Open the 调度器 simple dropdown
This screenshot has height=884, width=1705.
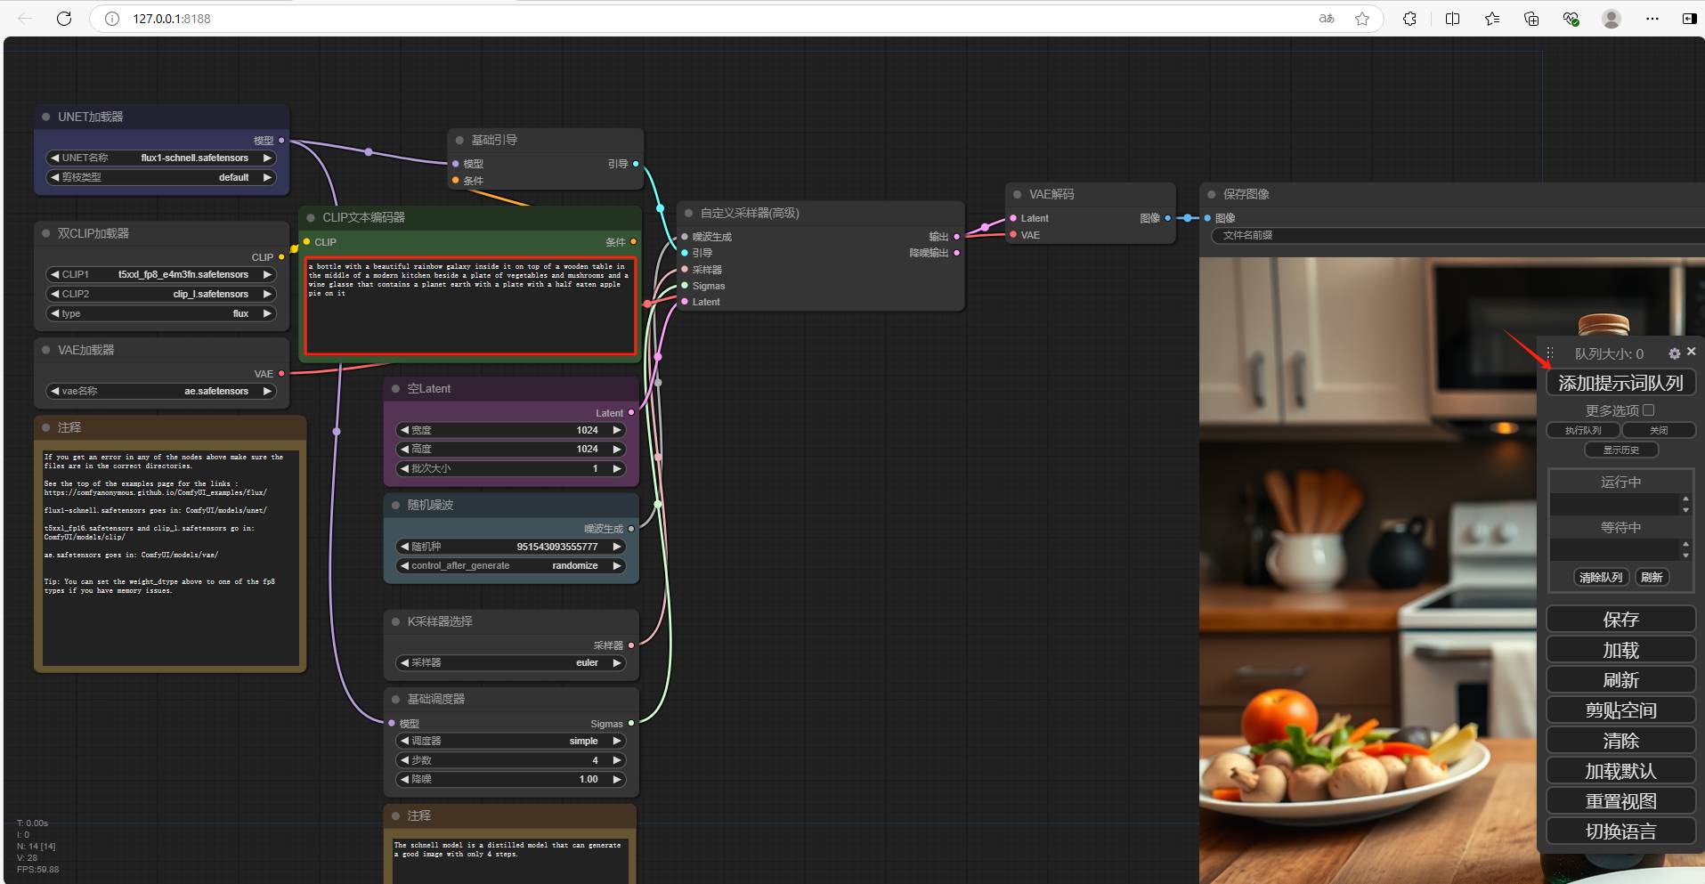510,741
